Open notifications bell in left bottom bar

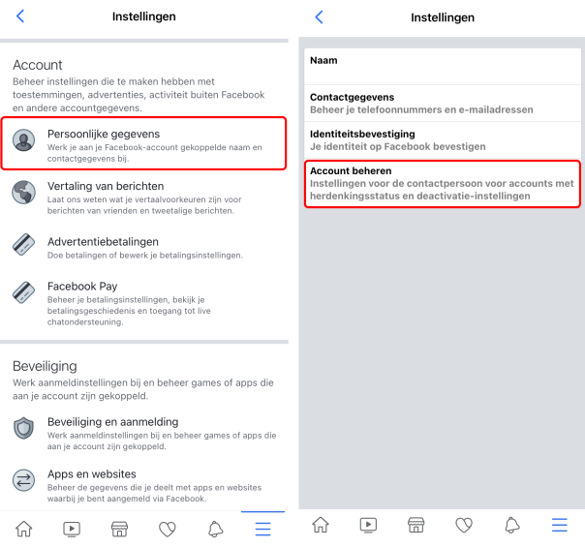215,529
